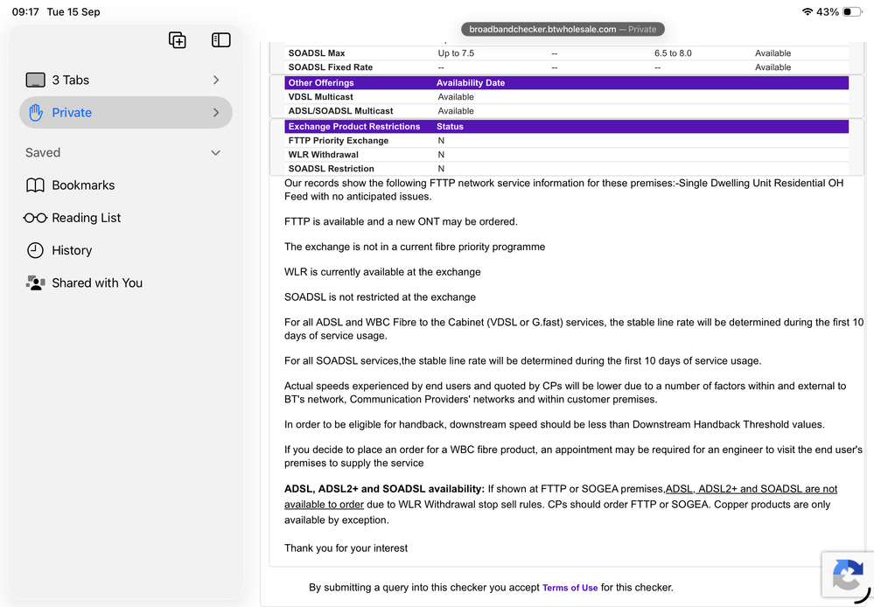The height and width of the screenshot is (607, 874).
Task: Click the SOADSL Restriction row label
Action: [331, 168]
